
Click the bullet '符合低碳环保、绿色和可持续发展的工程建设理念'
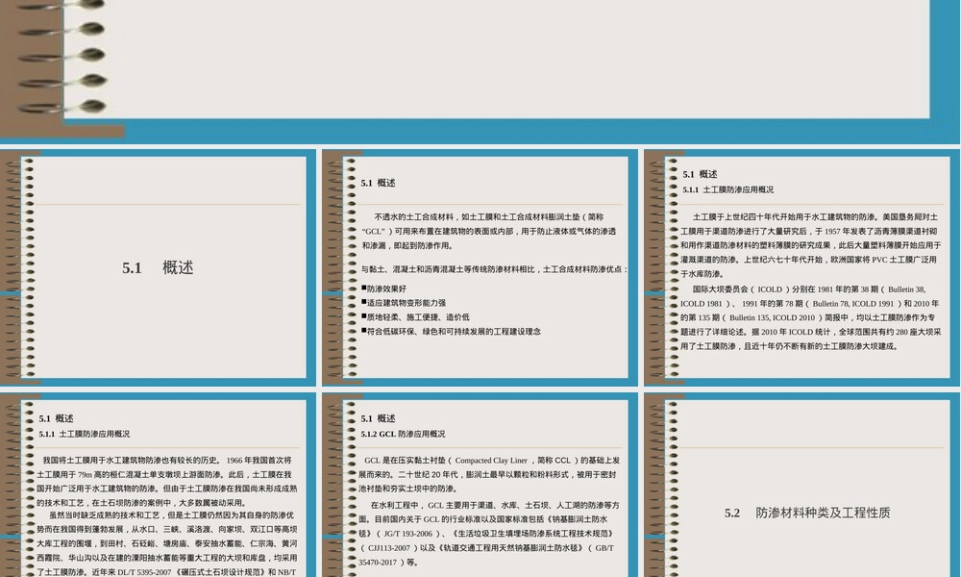coord(454,332)
